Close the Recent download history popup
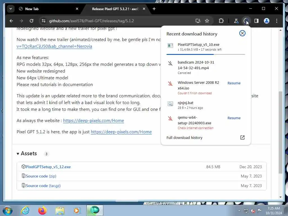Viewport: 288px width, 216px height. click(x=242, y=33)
